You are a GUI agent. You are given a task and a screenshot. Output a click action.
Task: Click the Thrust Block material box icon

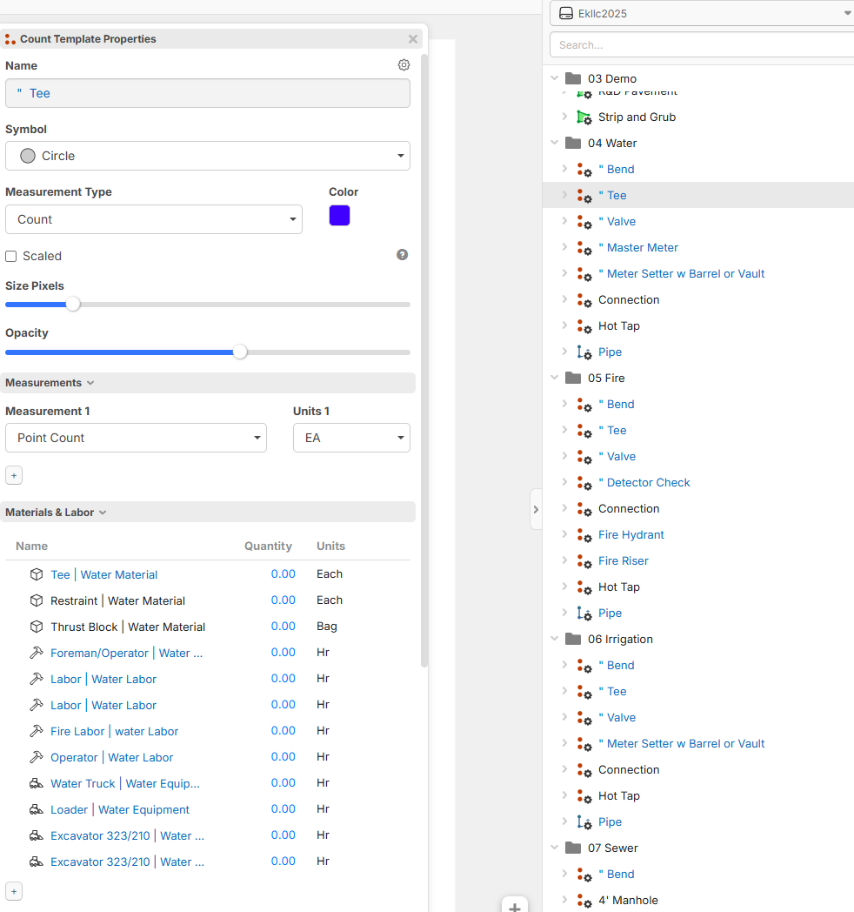pyautogui.click(x=37, y=627)
